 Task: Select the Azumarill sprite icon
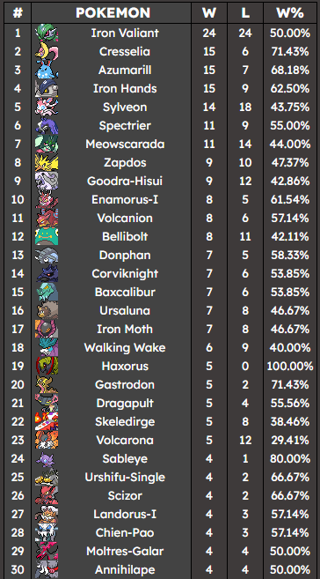pyautogui.click(x=47, y=71)
